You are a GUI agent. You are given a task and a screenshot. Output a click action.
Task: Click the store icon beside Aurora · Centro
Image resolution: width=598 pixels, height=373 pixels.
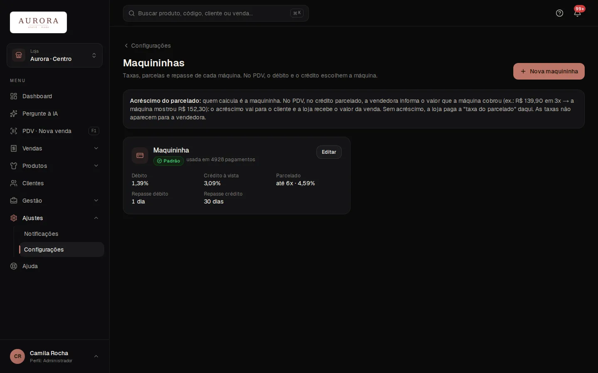(x=19, y=55)
